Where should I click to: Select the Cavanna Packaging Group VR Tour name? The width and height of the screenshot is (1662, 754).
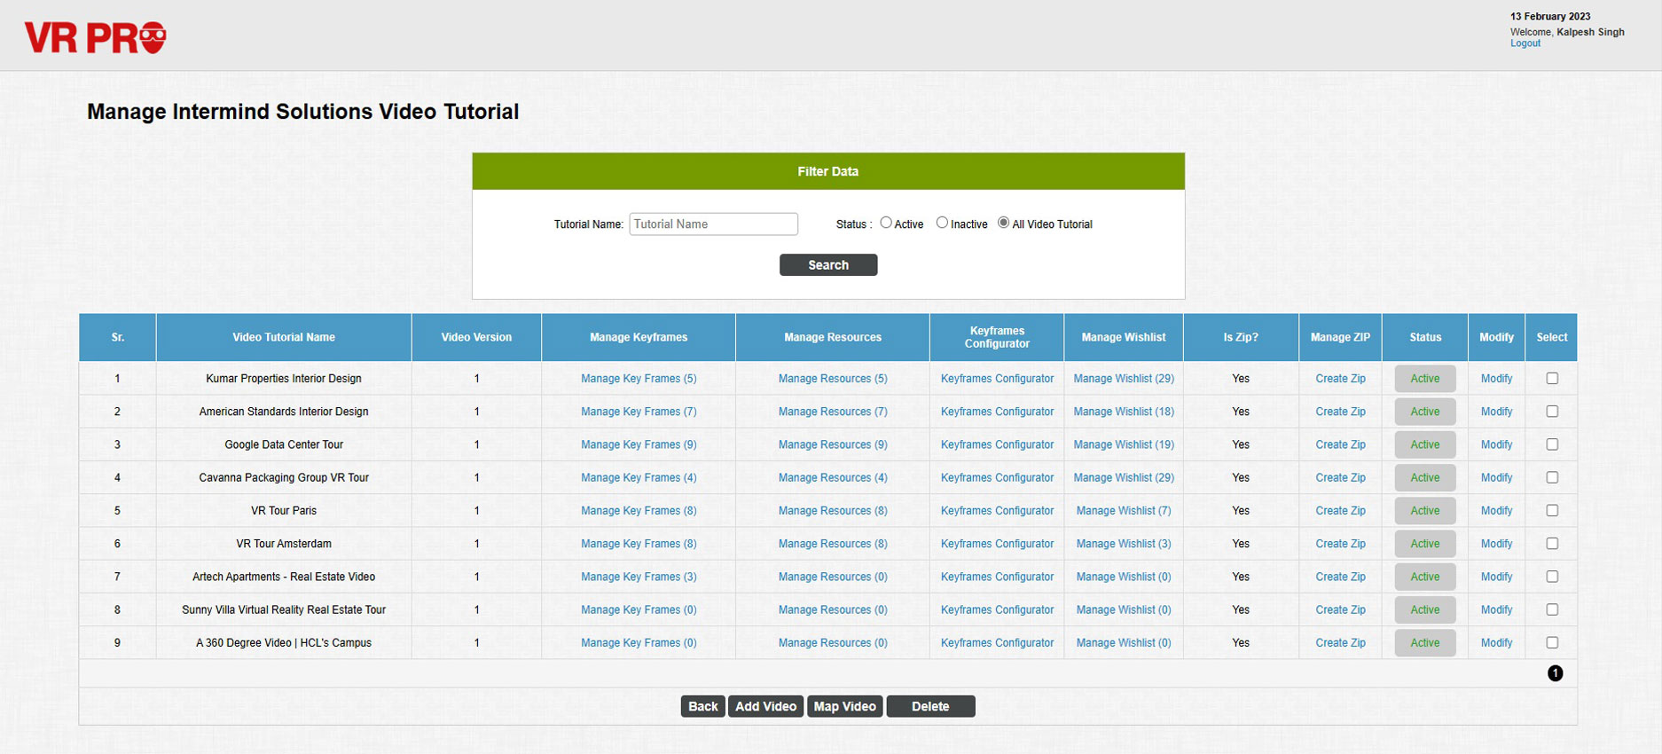tap(284, 477)
